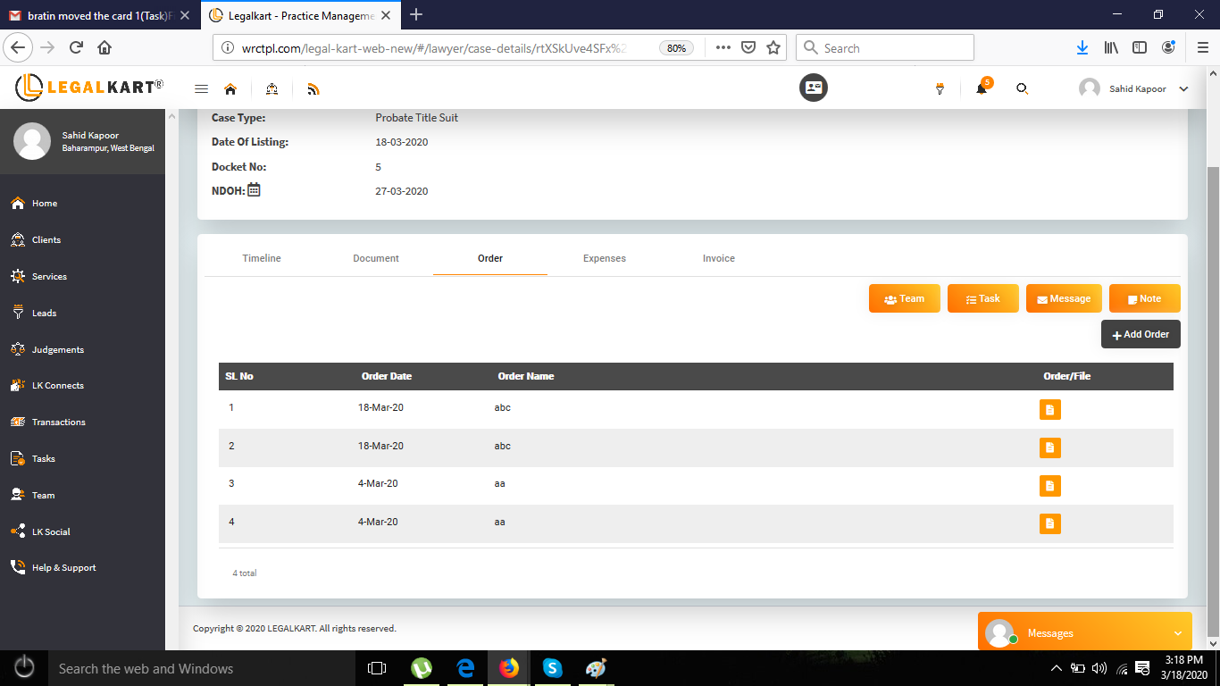Click the orange Task button
The image size is (1220, 686).
click(982, 298)
